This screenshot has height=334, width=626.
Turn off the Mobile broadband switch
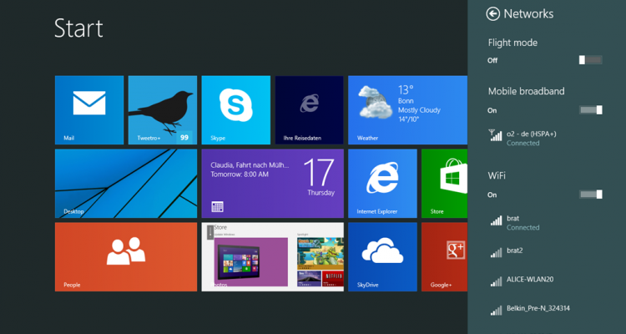tap(590, 110)
